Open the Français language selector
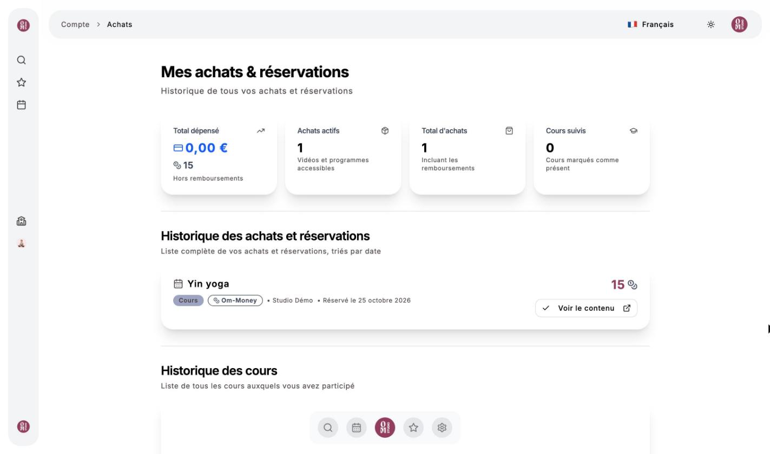 650,24
